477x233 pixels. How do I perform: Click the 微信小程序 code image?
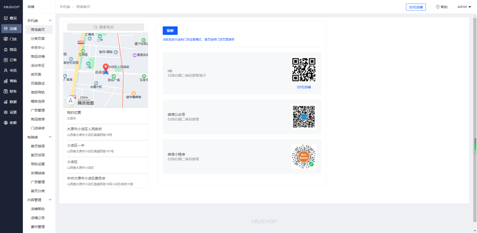(303, 157)
